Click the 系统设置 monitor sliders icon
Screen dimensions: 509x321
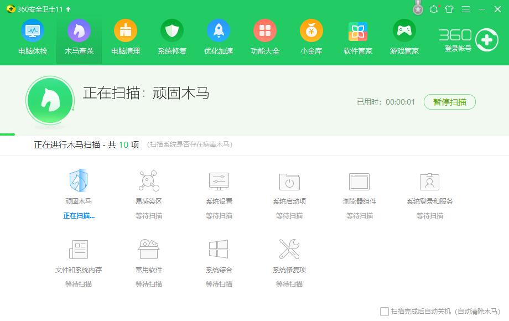219,181
